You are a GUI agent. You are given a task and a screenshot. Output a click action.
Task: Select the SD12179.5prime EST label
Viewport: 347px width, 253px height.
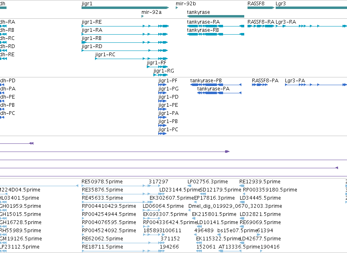(221, 190)
